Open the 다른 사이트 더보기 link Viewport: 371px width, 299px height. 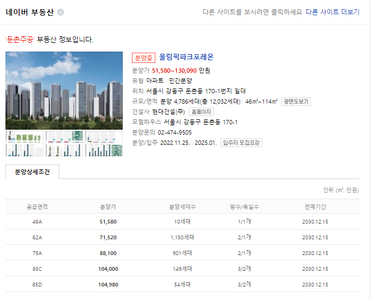332,12
